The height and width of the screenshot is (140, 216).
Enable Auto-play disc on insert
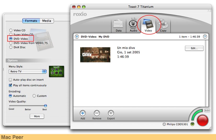[x=10, y=80]
